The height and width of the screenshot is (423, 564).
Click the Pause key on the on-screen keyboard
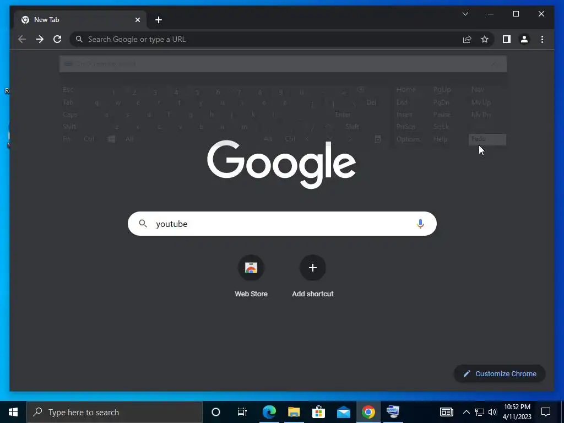click(x=442, y=115)
